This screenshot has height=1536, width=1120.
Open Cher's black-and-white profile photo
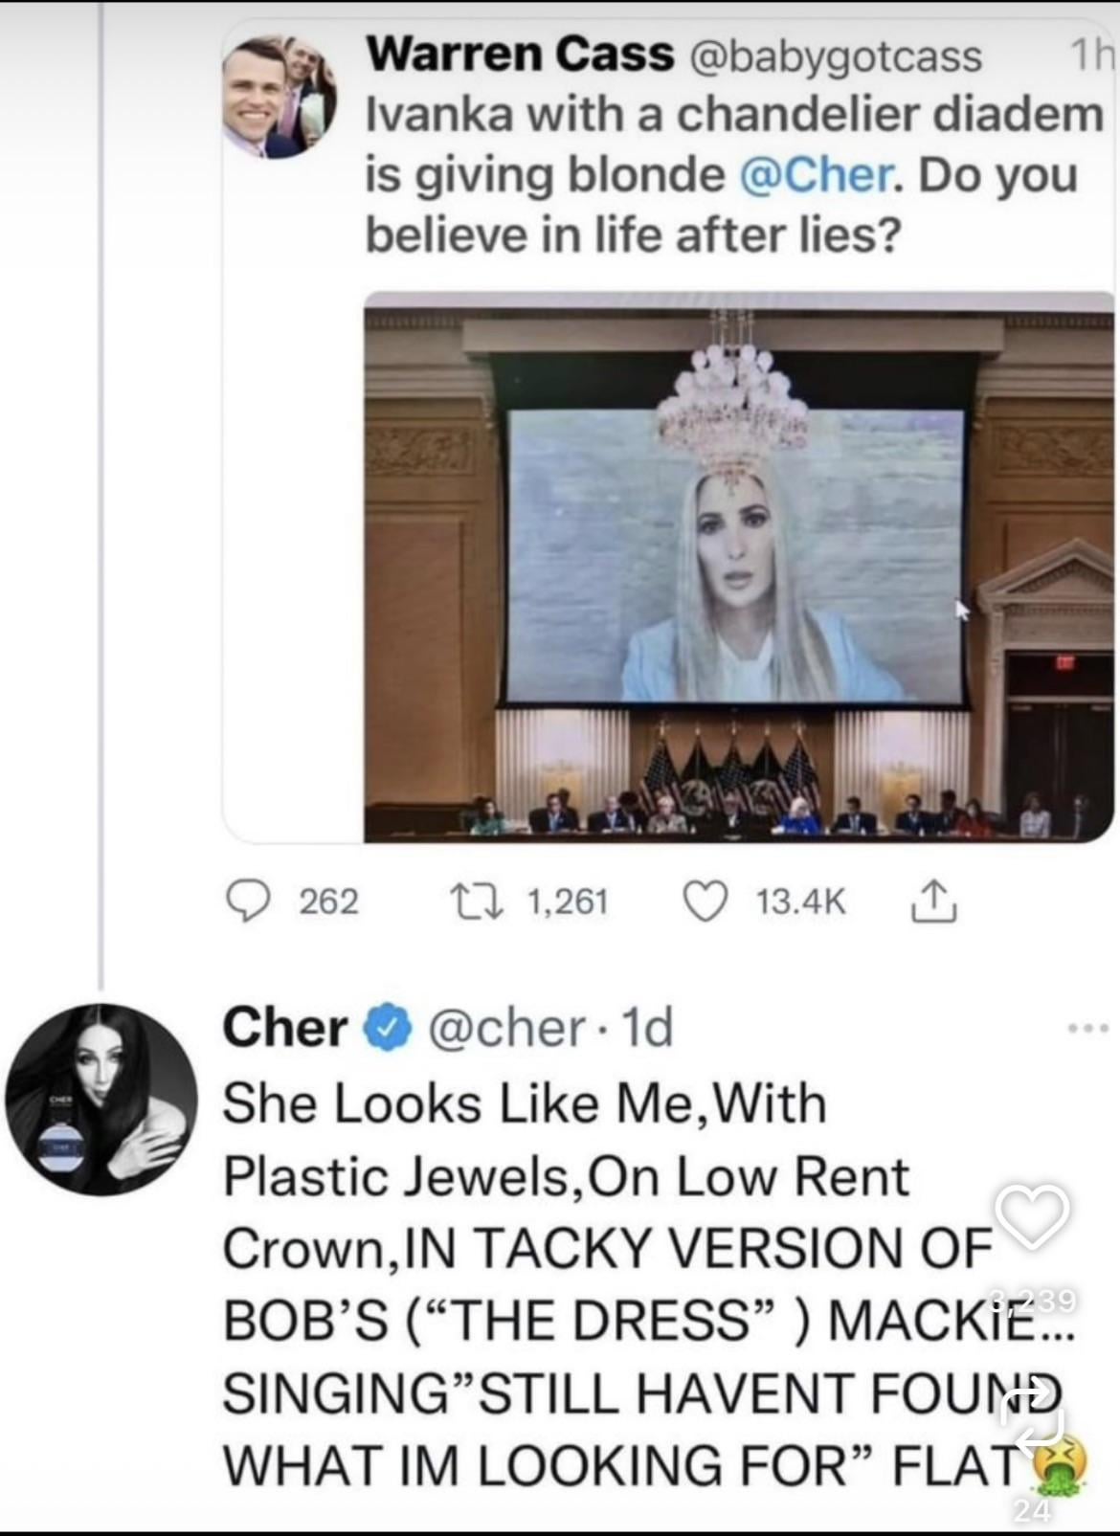tap(101, 1099)
